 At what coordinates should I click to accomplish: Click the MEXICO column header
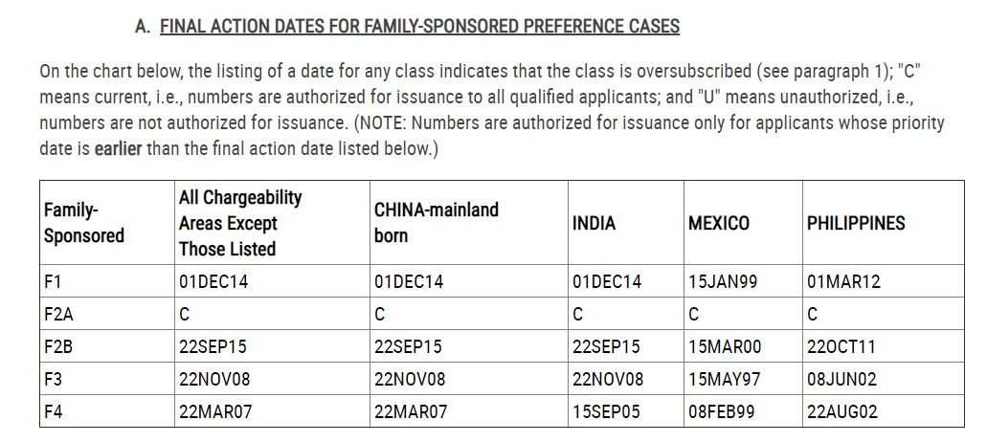tap(719, 223)
